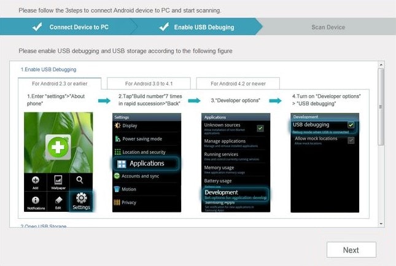The height and width of the screenshot is (266, 396).
Task: Click the Wallpaper icon in the phone screenshot
Action: click(58, 180)
